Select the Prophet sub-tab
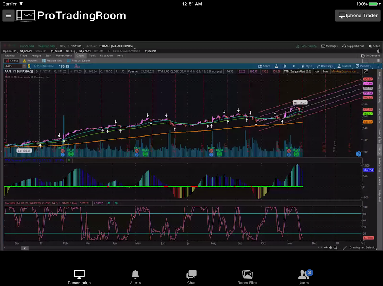The width and height of the screenshot is (383, 286). 30,61
